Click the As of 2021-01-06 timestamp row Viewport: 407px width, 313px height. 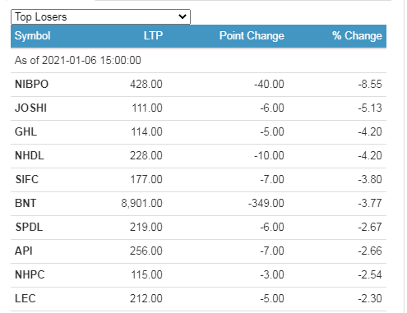[x=198, y=60]
